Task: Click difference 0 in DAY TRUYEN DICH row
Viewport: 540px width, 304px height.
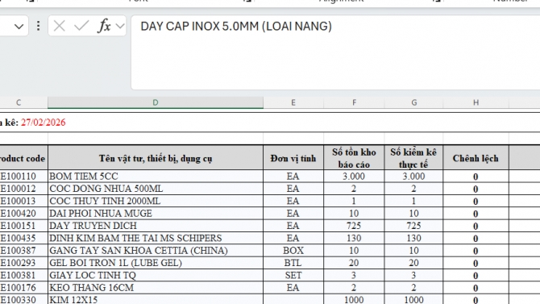Action: click(x=476, y=226)
